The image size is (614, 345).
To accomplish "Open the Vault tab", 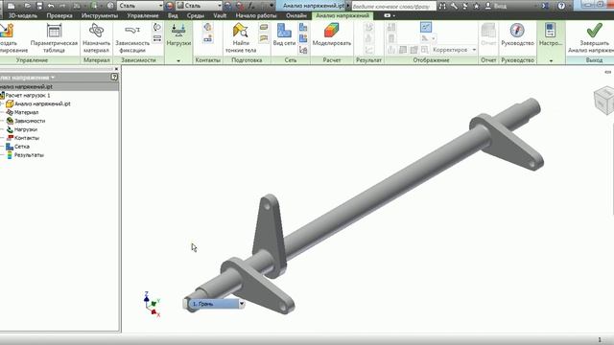I will (x=220, y=15).
